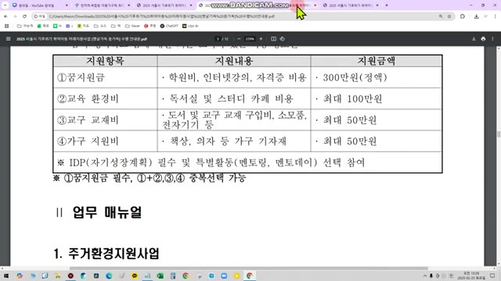Click the ①꿈지원금 cell
This screenshot has height=281, width=501.
point(105,77)
